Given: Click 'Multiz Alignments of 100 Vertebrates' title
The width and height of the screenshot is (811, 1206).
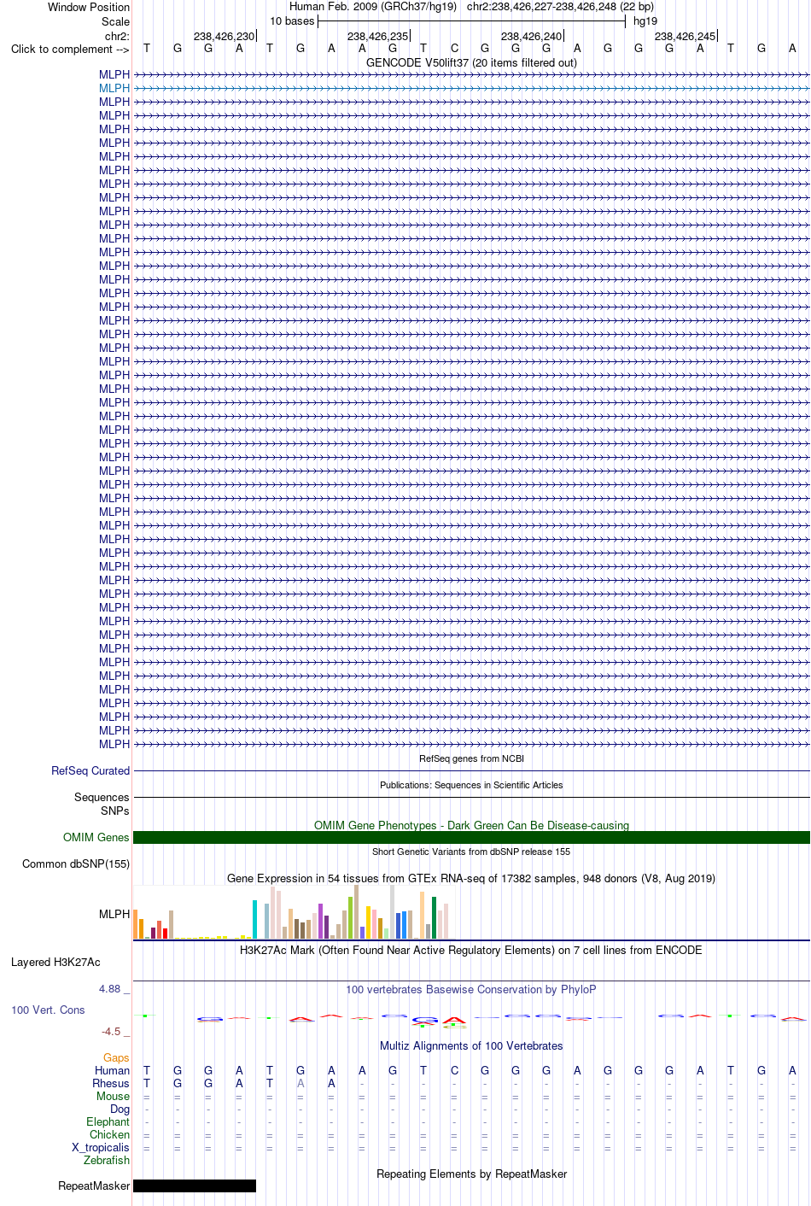Looking at the screenshot, I should [x=471, y=1045].
